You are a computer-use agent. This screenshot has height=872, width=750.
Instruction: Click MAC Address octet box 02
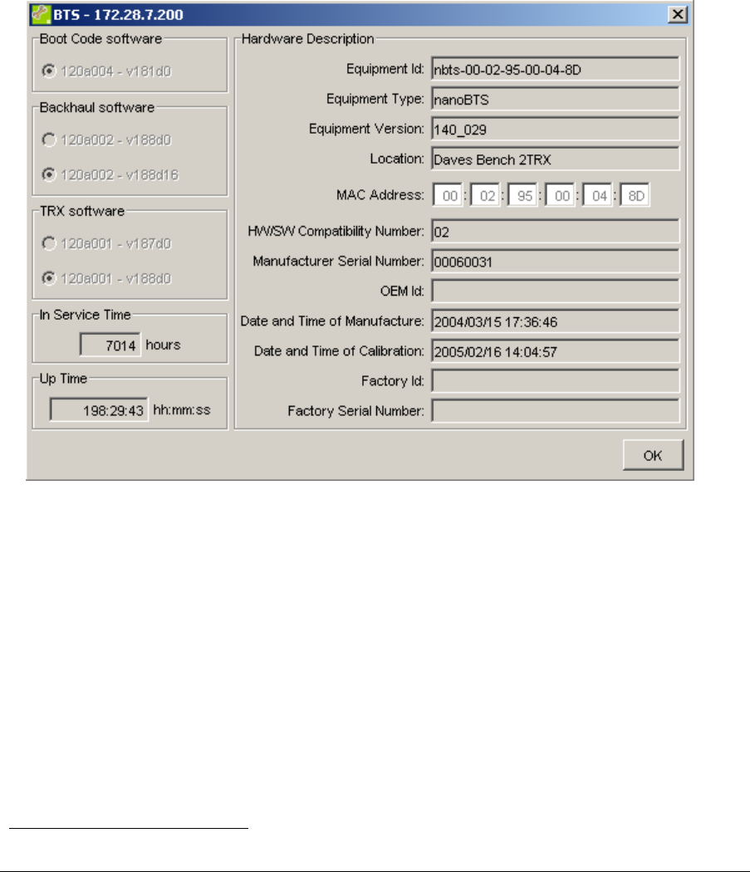pyautogui.click(x=486, y=195)
